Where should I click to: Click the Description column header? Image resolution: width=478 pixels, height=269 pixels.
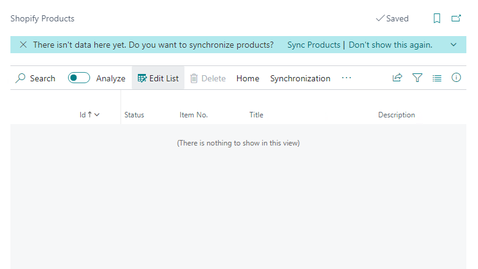click(x=396, y=115)
